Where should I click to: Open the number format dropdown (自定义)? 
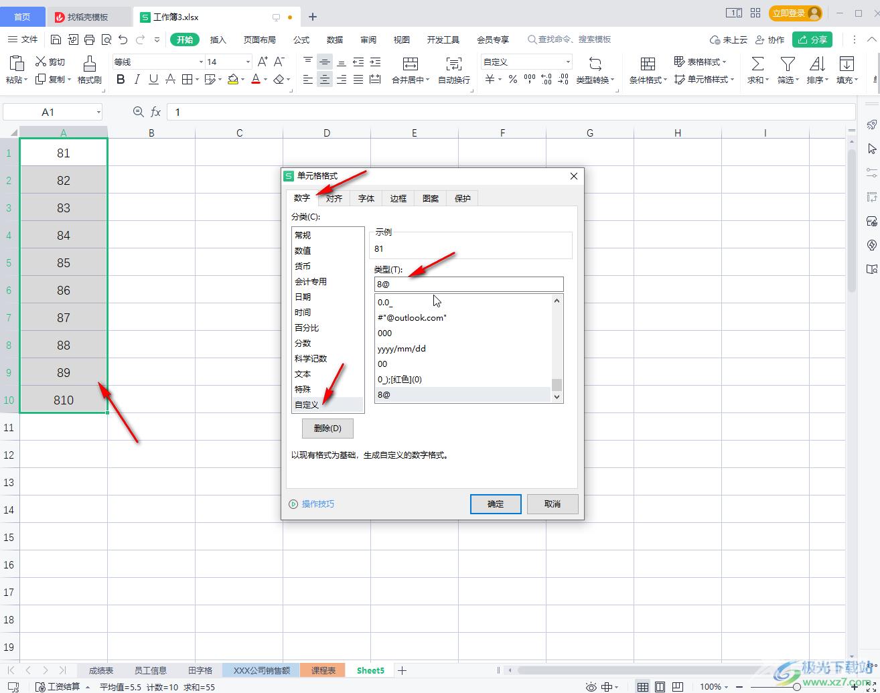(568, 62)
